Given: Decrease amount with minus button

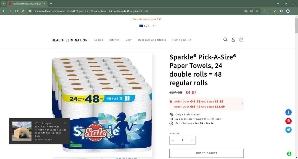Looking at the screenshot, I should click(x=173, y=140).
